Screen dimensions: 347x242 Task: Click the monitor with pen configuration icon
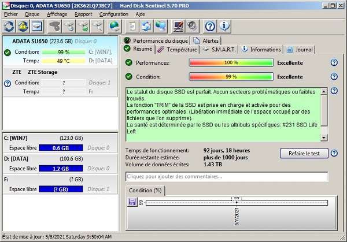click(178, 26)
